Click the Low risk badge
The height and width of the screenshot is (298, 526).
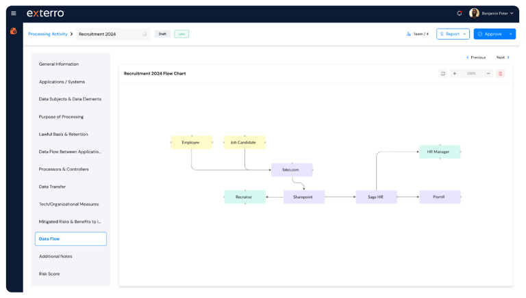click(181, 33)
